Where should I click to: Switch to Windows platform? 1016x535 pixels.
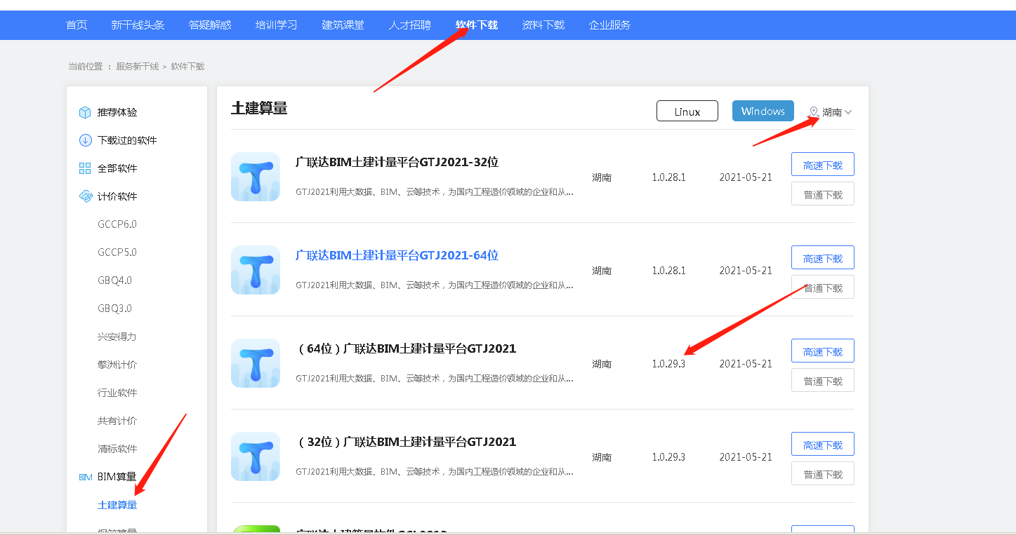tap(763, 111)
